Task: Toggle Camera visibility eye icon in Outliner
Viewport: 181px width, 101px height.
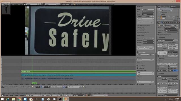Action: coord(174,17)
